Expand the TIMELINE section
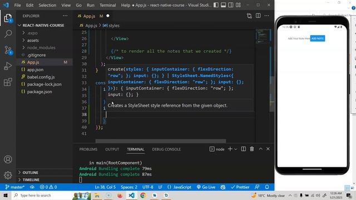The width and height of the screenshot is (356, 200). coord(44,179)
